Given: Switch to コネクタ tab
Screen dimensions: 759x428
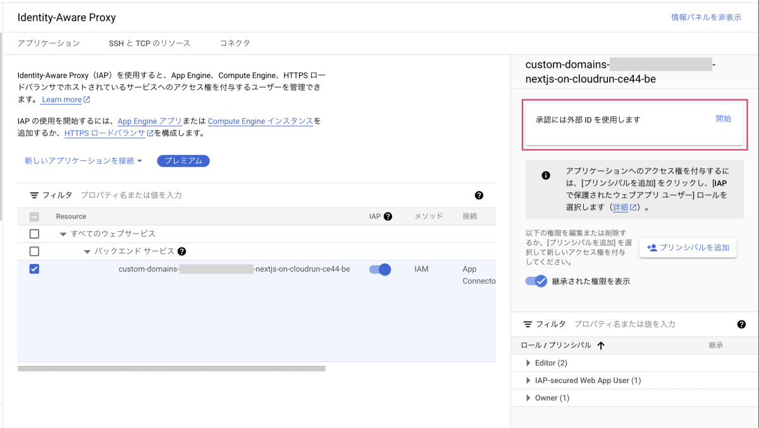Looking at the screenshot, I should (235, 43).
